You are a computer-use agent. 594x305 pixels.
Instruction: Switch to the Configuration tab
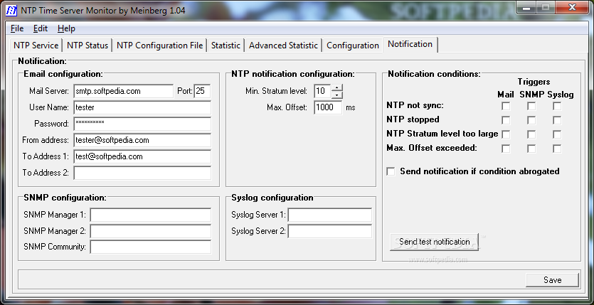click(352, 46)
